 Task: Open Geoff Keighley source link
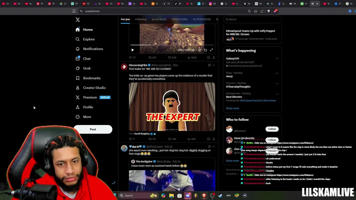click(x=142, y=134)
